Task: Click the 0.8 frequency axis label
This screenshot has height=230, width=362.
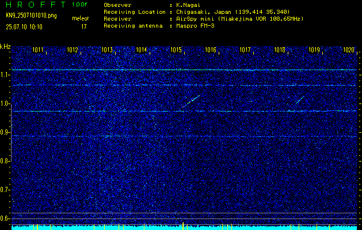Action: pyautogui.click(x=4, y=161)
